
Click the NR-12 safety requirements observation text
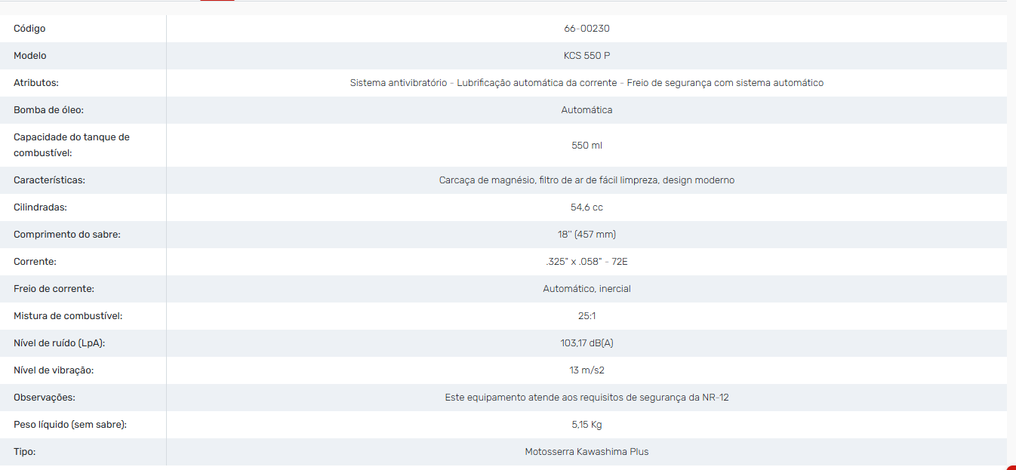587,398
